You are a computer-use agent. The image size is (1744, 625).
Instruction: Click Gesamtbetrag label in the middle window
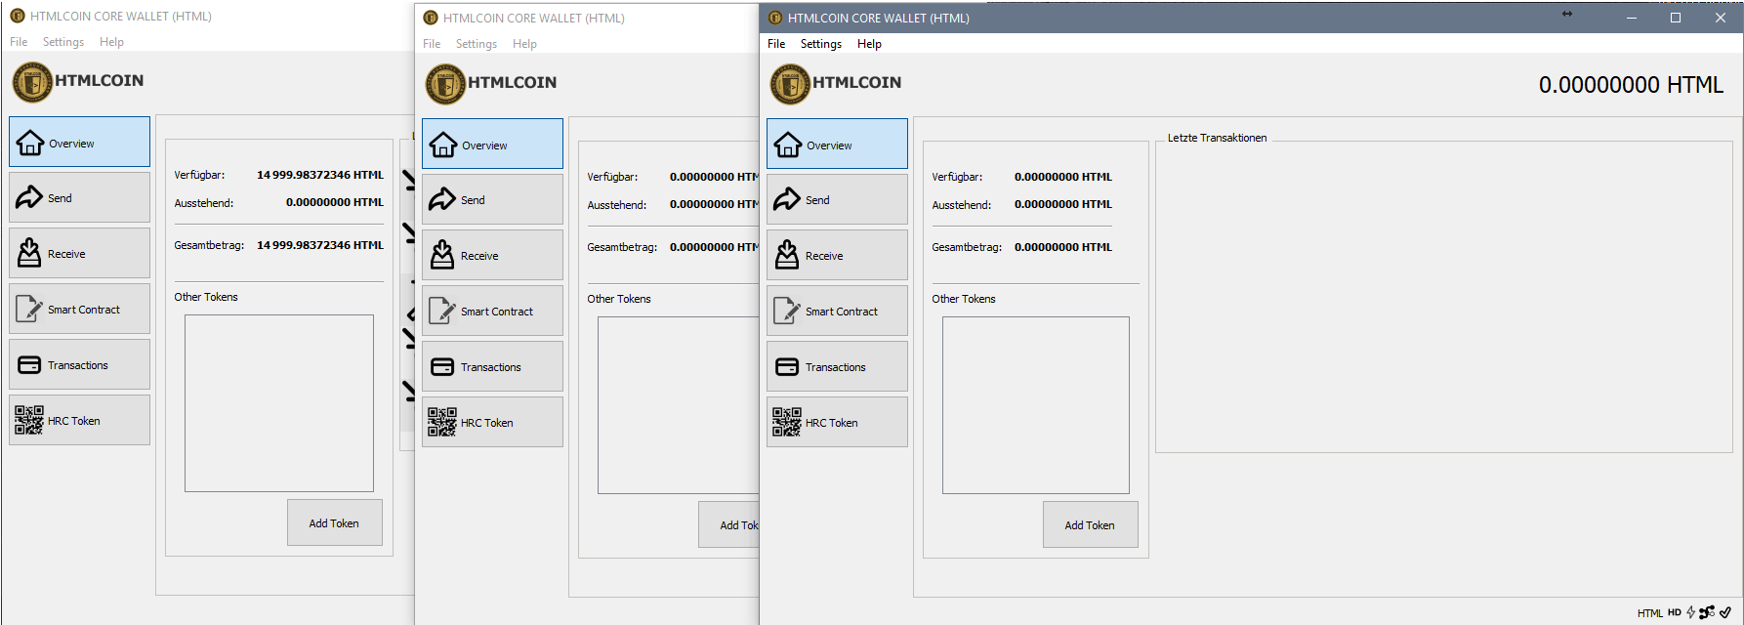622,247
